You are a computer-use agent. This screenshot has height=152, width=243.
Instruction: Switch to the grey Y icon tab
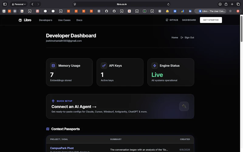pos(99,11)
